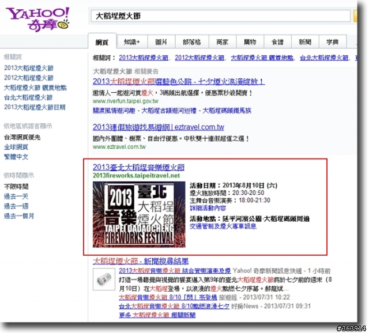Open sidebar link 大稻埕煙火節 觀賞地點
This screenshot has width=369, height=333.
click(x=35, y=88)
